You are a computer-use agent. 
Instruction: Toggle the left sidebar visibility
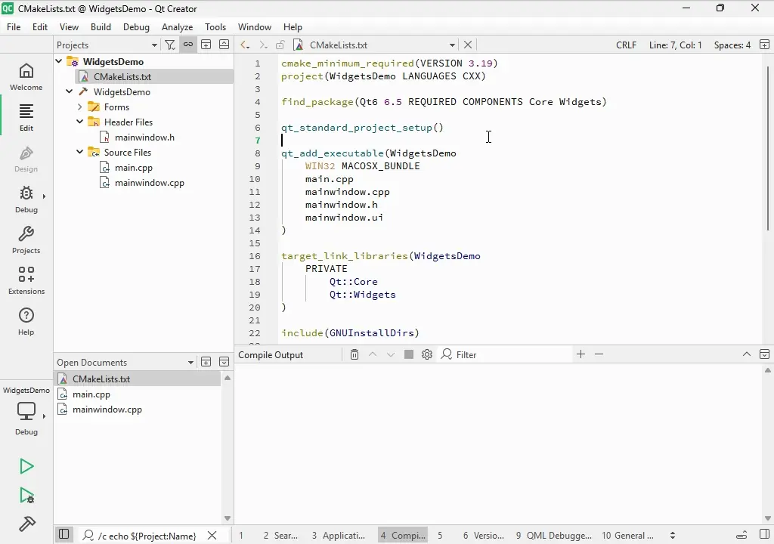64,535
